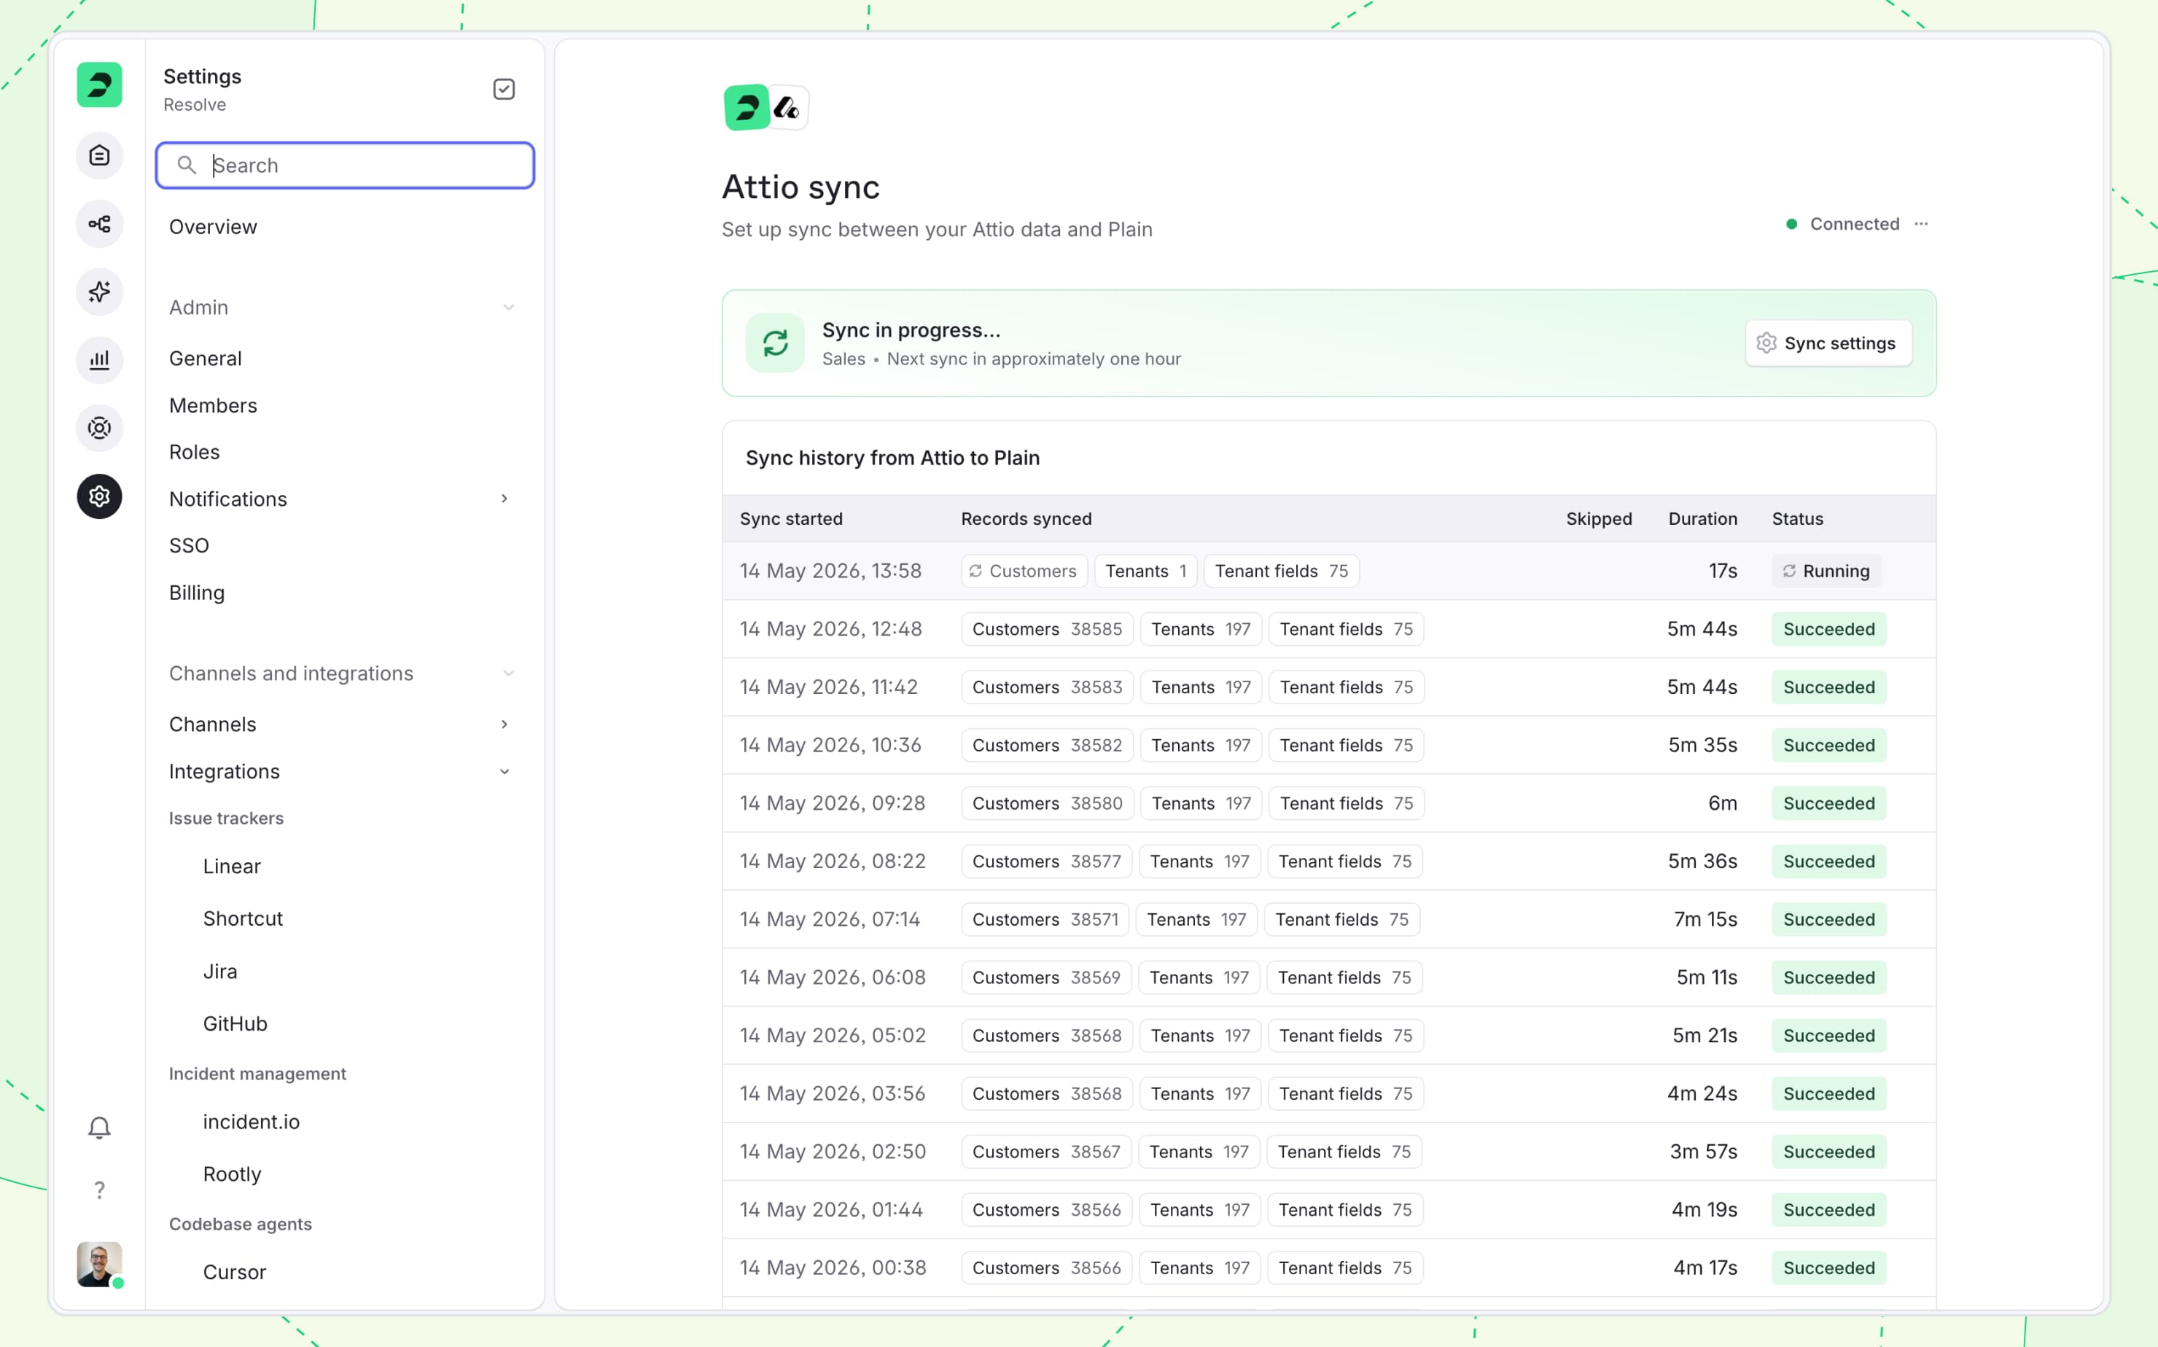Viewport: 2158px width, 1347px height.
Task: Click the Skipped column header
Action: coord(1600,518)
